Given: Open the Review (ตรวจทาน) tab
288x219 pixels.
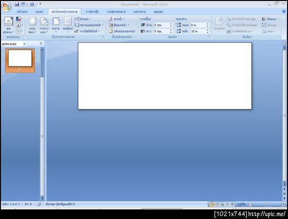Looking at the screenshot, I should [x=140, y=12].
